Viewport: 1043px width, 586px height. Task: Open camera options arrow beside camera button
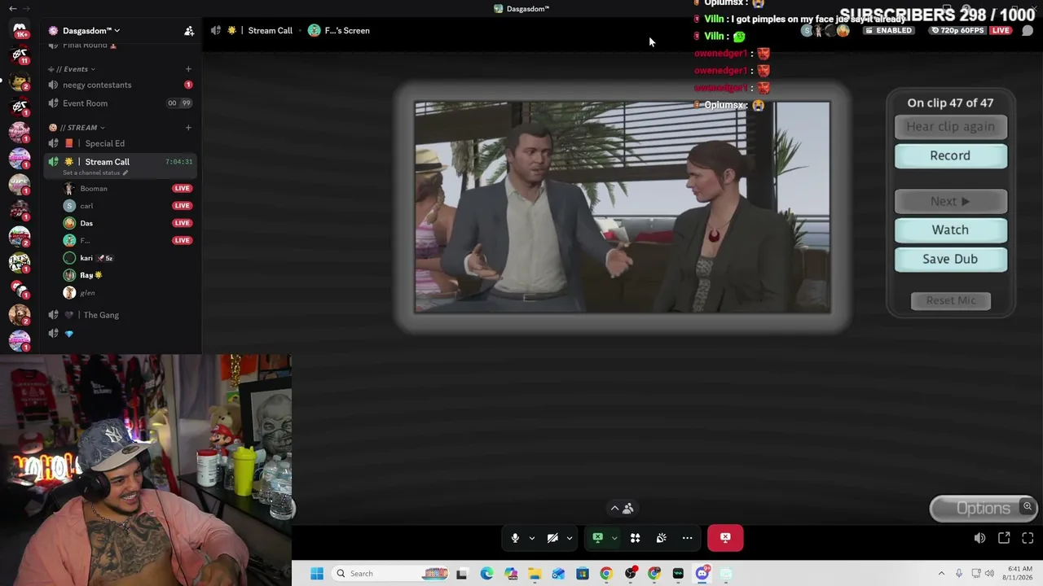[570, 538]
